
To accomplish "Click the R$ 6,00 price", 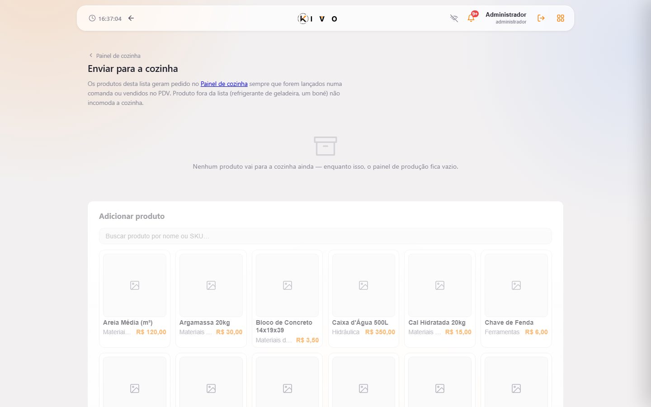I will click(x=537, y=332).
